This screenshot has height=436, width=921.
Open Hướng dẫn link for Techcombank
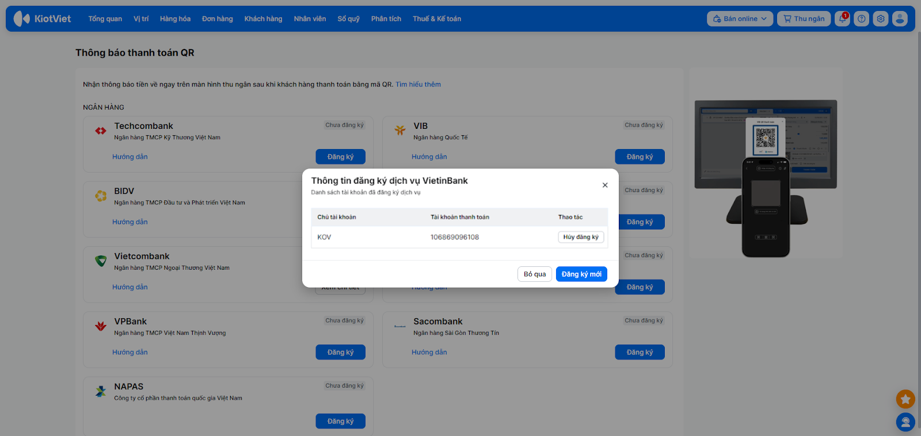coord(130,157)
